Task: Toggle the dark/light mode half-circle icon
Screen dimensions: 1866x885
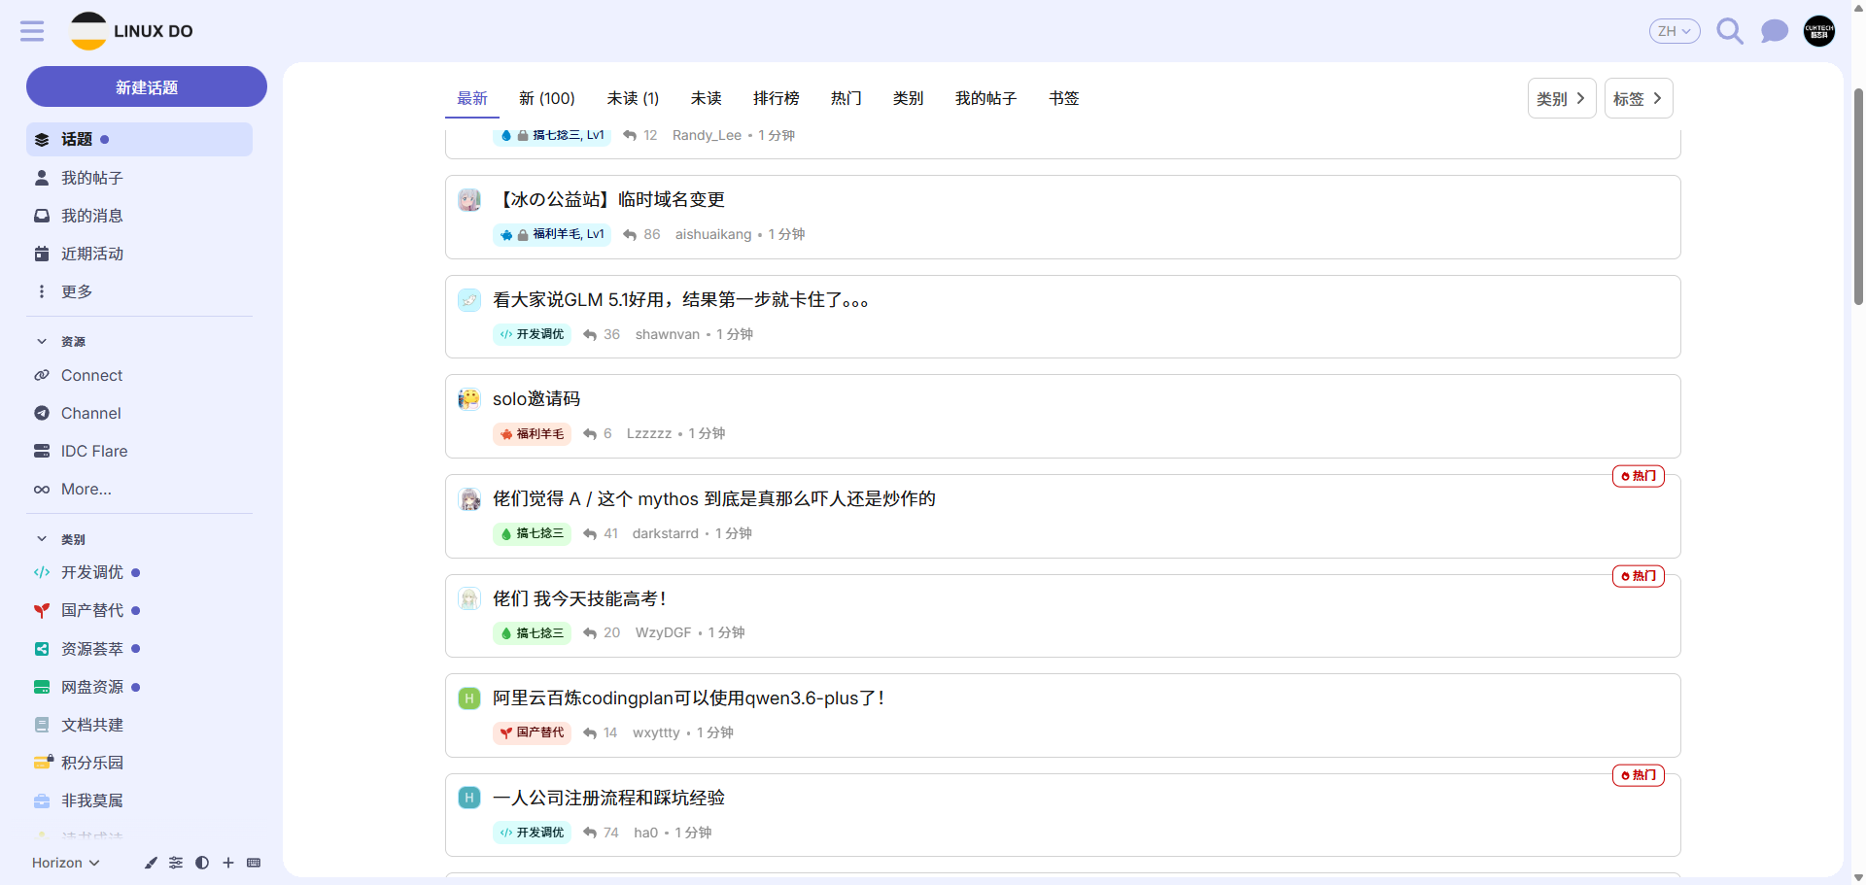Action: click(202, 863)
